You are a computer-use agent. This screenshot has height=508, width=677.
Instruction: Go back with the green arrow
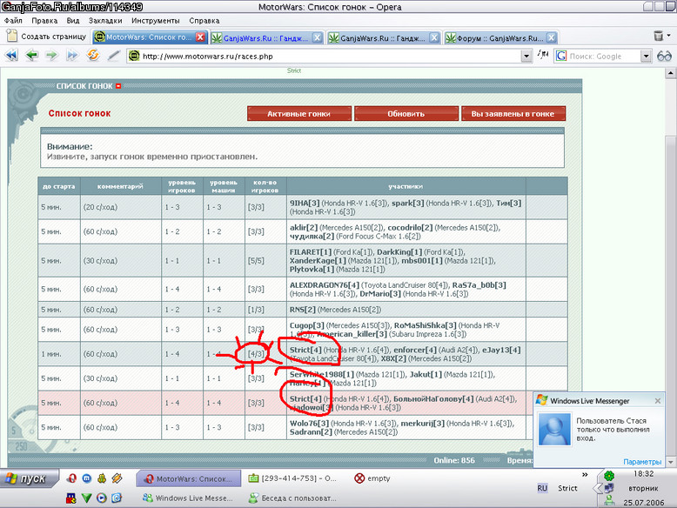[31, 56]
